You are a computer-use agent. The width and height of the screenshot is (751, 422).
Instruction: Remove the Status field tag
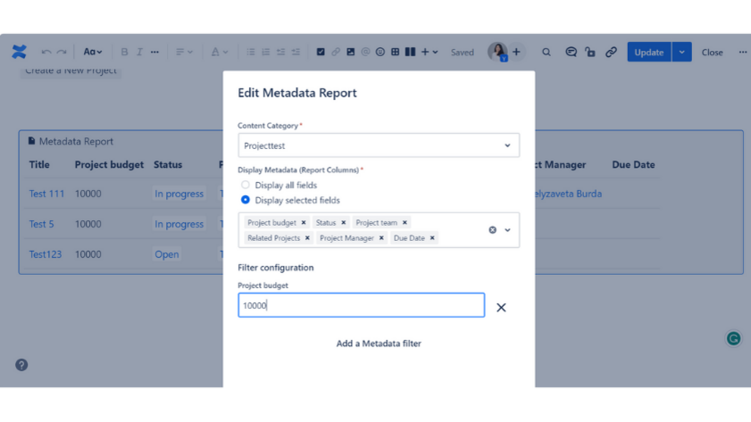(x=344, y=223)
